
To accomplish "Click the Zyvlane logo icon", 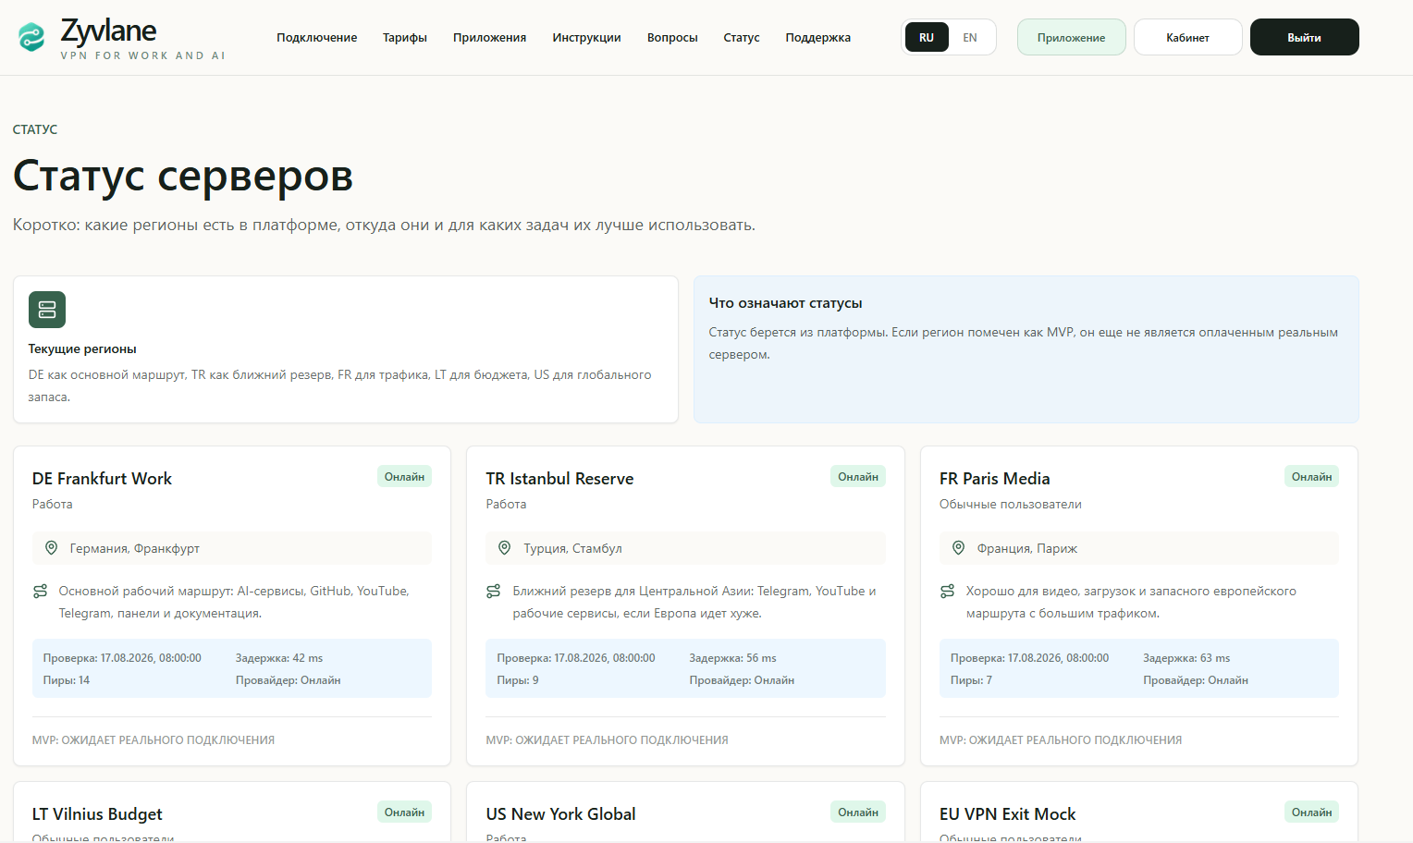I will [31, 37].
